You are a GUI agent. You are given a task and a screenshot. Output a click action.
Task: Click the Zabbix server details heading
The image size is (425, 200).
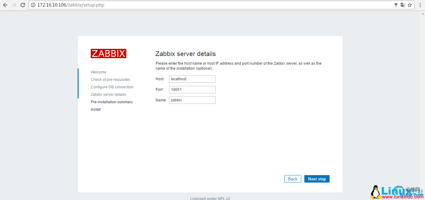tap(186, 54)
